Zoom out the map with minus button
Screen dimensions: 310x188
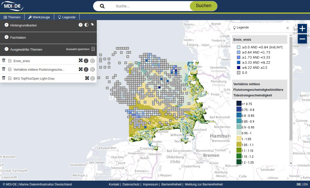pyautogui.click(x=302, y=39)
